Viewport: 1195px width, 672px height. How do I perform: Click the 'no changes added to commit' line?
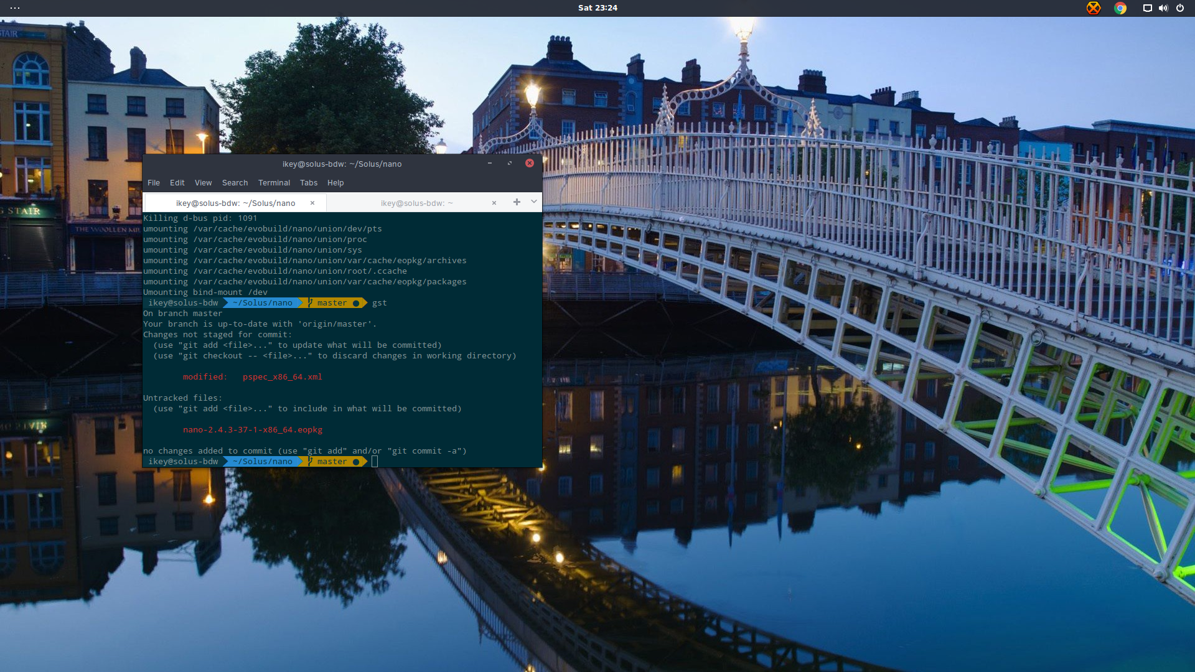(x=305, y=451)
